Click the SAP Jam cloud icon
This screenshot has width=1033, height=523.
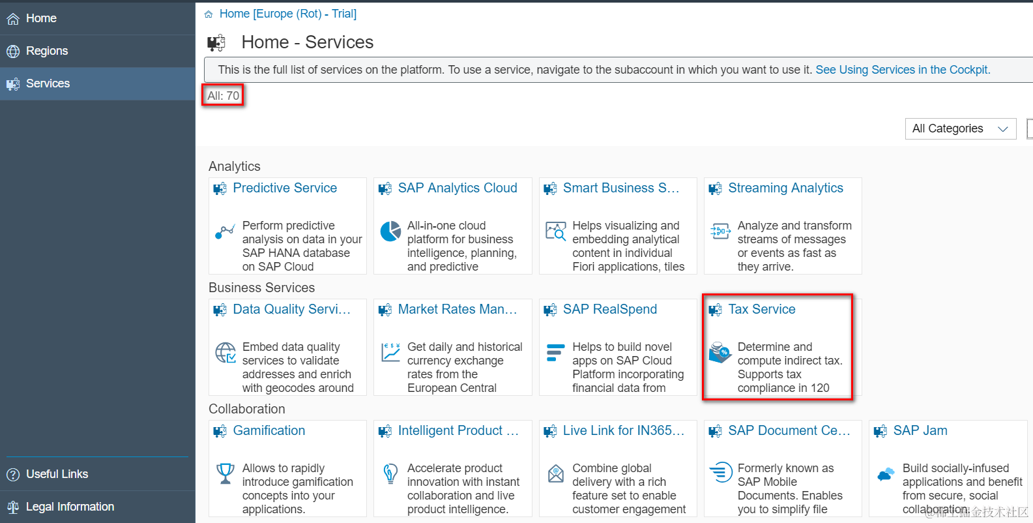(886, 474)
